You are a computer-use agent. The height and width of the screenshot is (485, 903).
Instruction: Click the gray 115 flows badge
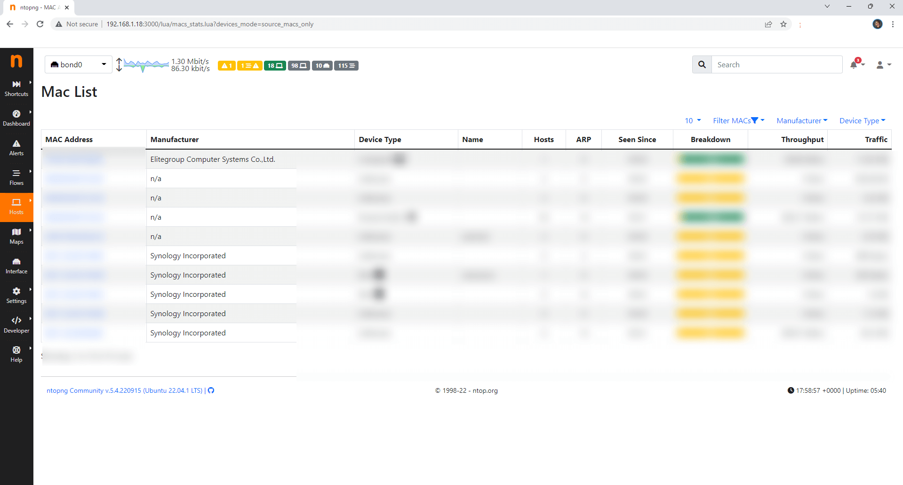(x=346, y=65)
